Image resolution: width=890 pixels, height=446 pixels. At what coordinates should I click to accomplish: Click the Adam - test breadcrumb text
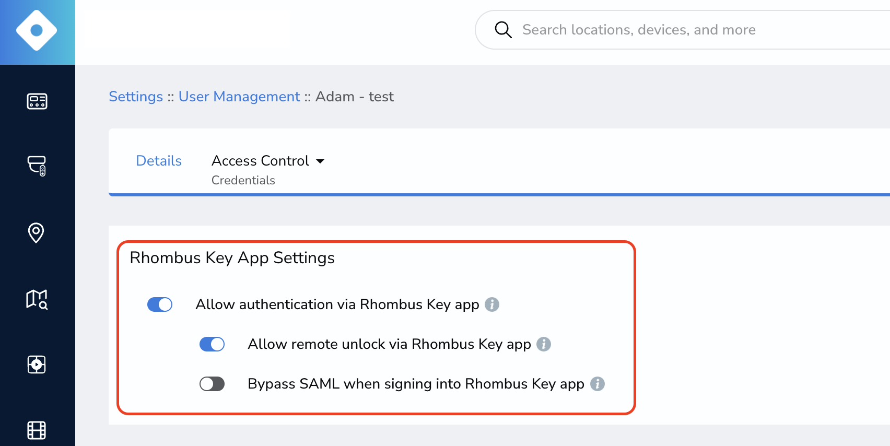[355, 97]
